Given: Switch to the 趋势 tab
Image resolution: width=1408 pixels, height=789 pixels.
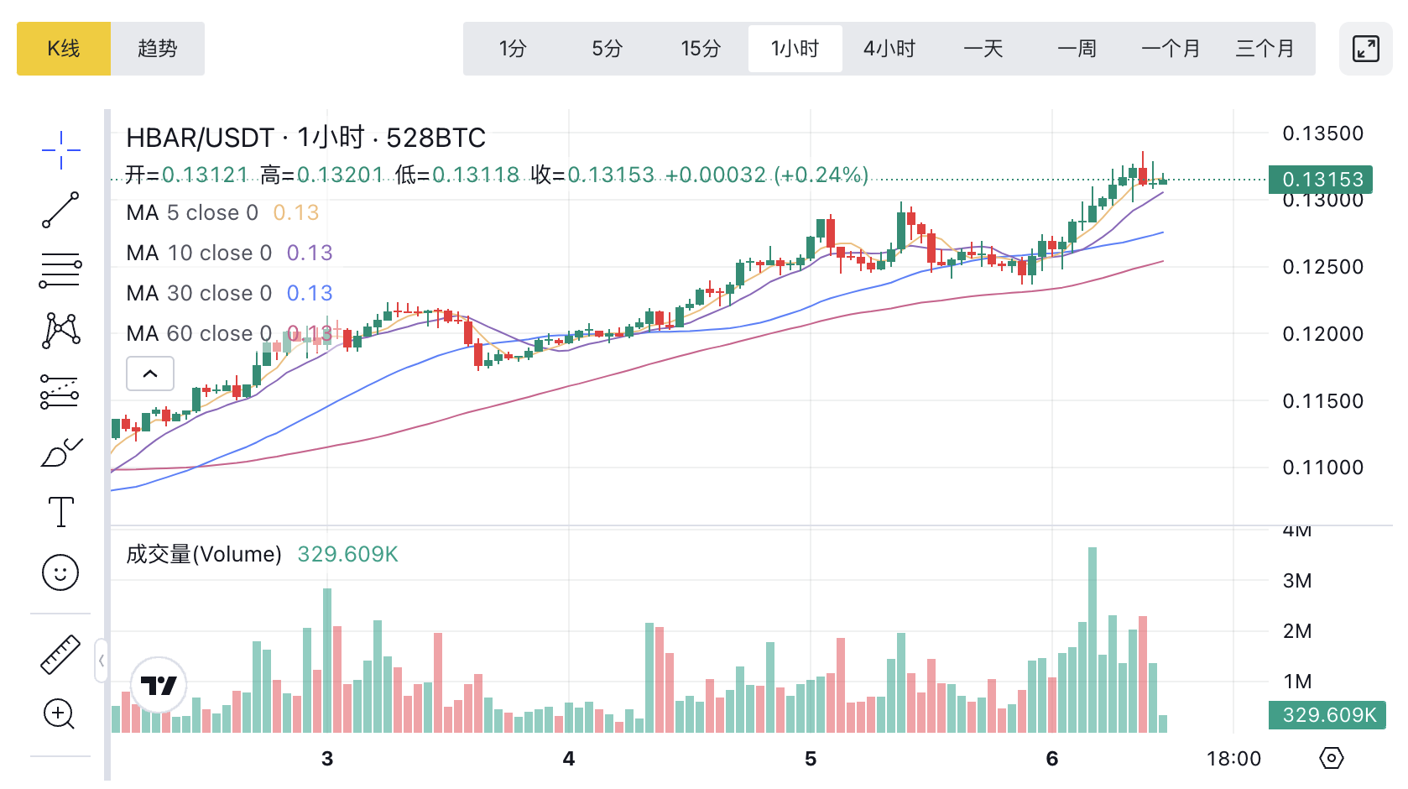Looking at the screenshot, I should point(158,49).
